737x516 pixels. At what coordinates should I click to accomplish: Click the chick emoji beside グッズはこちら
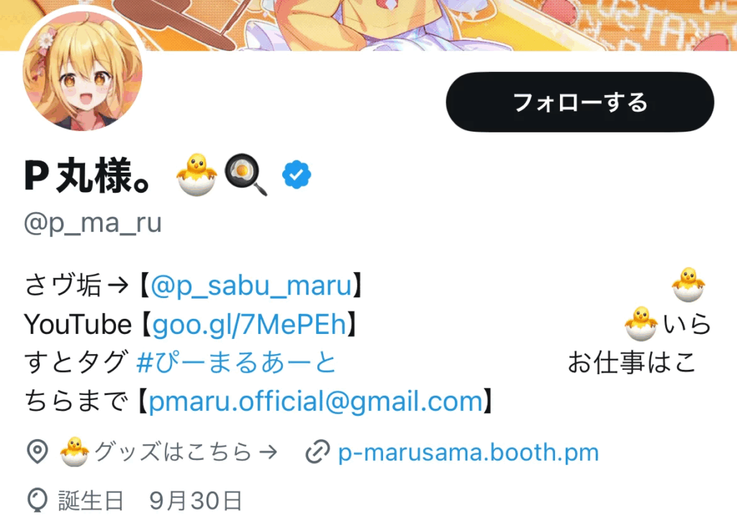pos(74,452)
